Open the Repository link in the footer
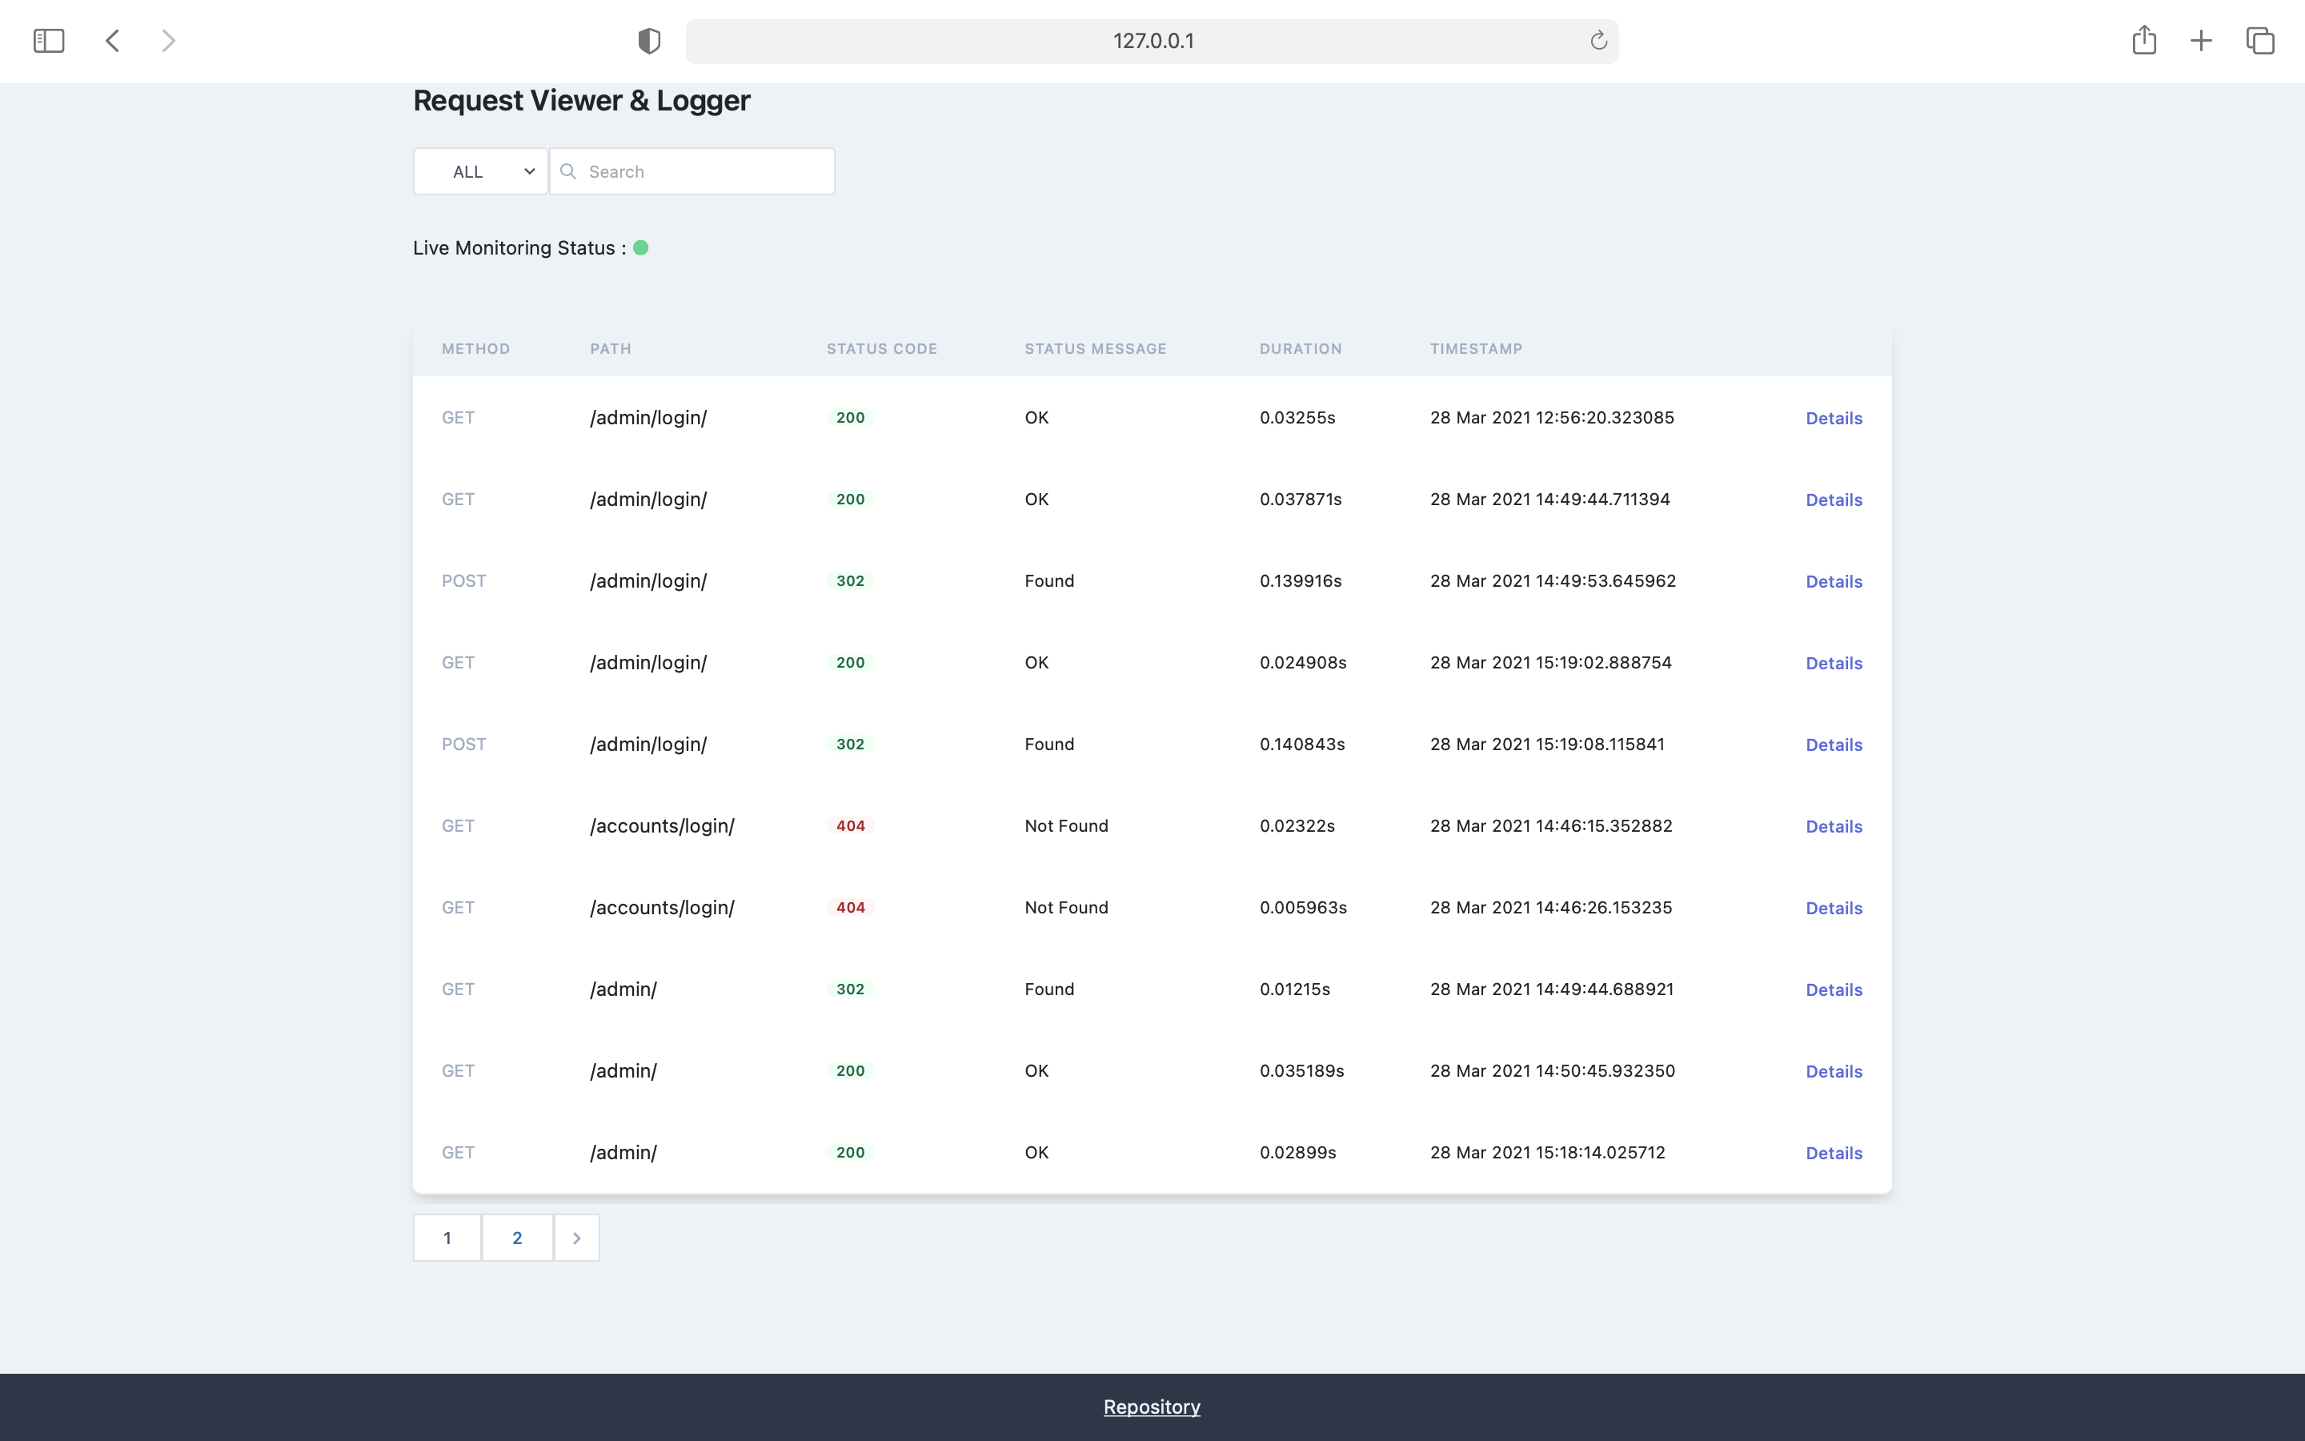Viewport: 2305px width, 1441px height. tap(1151, 1406)
